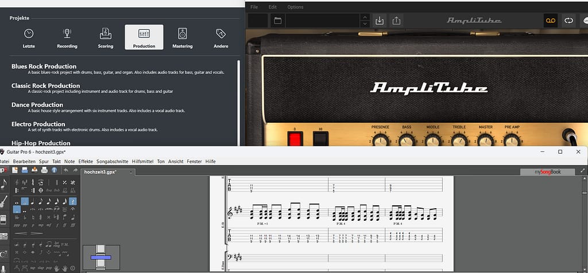This screenshot has width=588, height=273.
Task: Open AmpliTube File menu
Action: coord(254,7)
